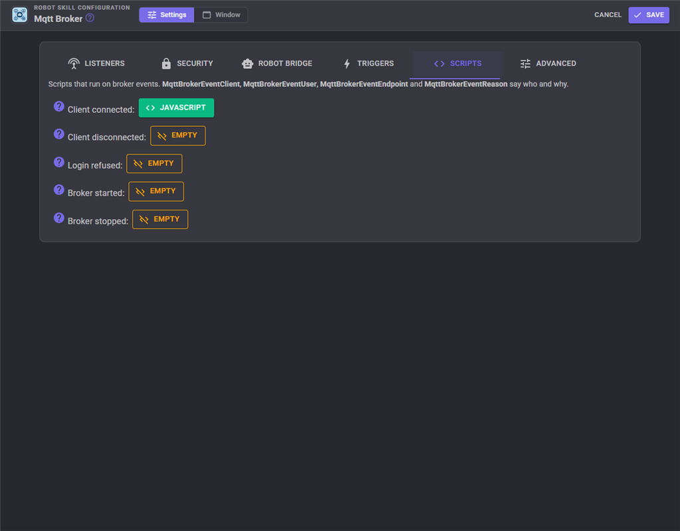The width and height of the screenshot is (680, 531).
Task: Open help icon beside Mqtt Broker title
Action: click(x=90, y=18)
